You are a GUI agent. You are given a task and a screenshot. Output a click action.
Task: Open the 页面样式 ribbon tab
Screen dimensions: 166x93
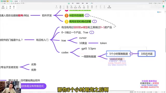tap(78, 3)
